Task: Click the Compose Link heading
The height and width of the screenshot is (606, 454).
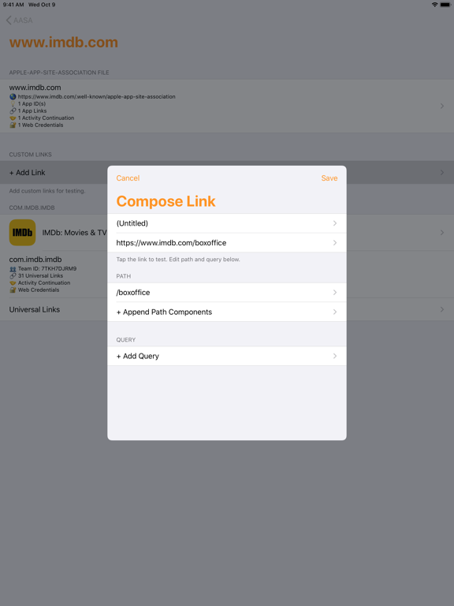Action: (x=166, y=201)
